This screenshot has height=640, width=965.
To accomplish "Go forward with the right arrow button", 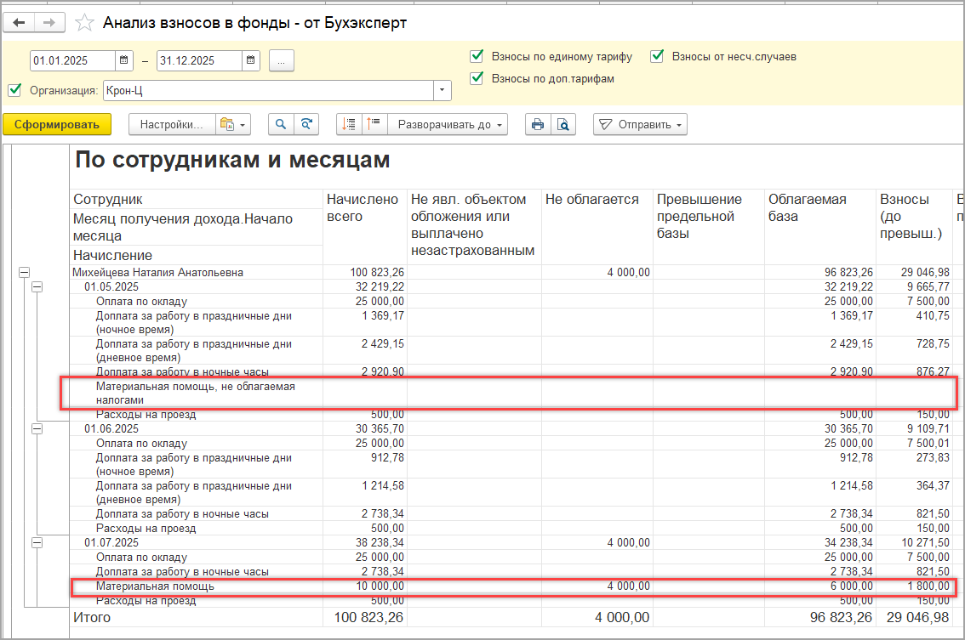I will click(x=49, y=23).
